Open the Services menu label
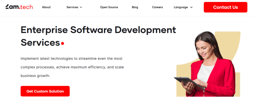 point(72,7)
